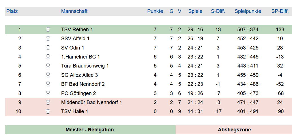Click the green Meister - Relegation legend
The height and width of the screenshot is (137, 292).
(90, 130)
